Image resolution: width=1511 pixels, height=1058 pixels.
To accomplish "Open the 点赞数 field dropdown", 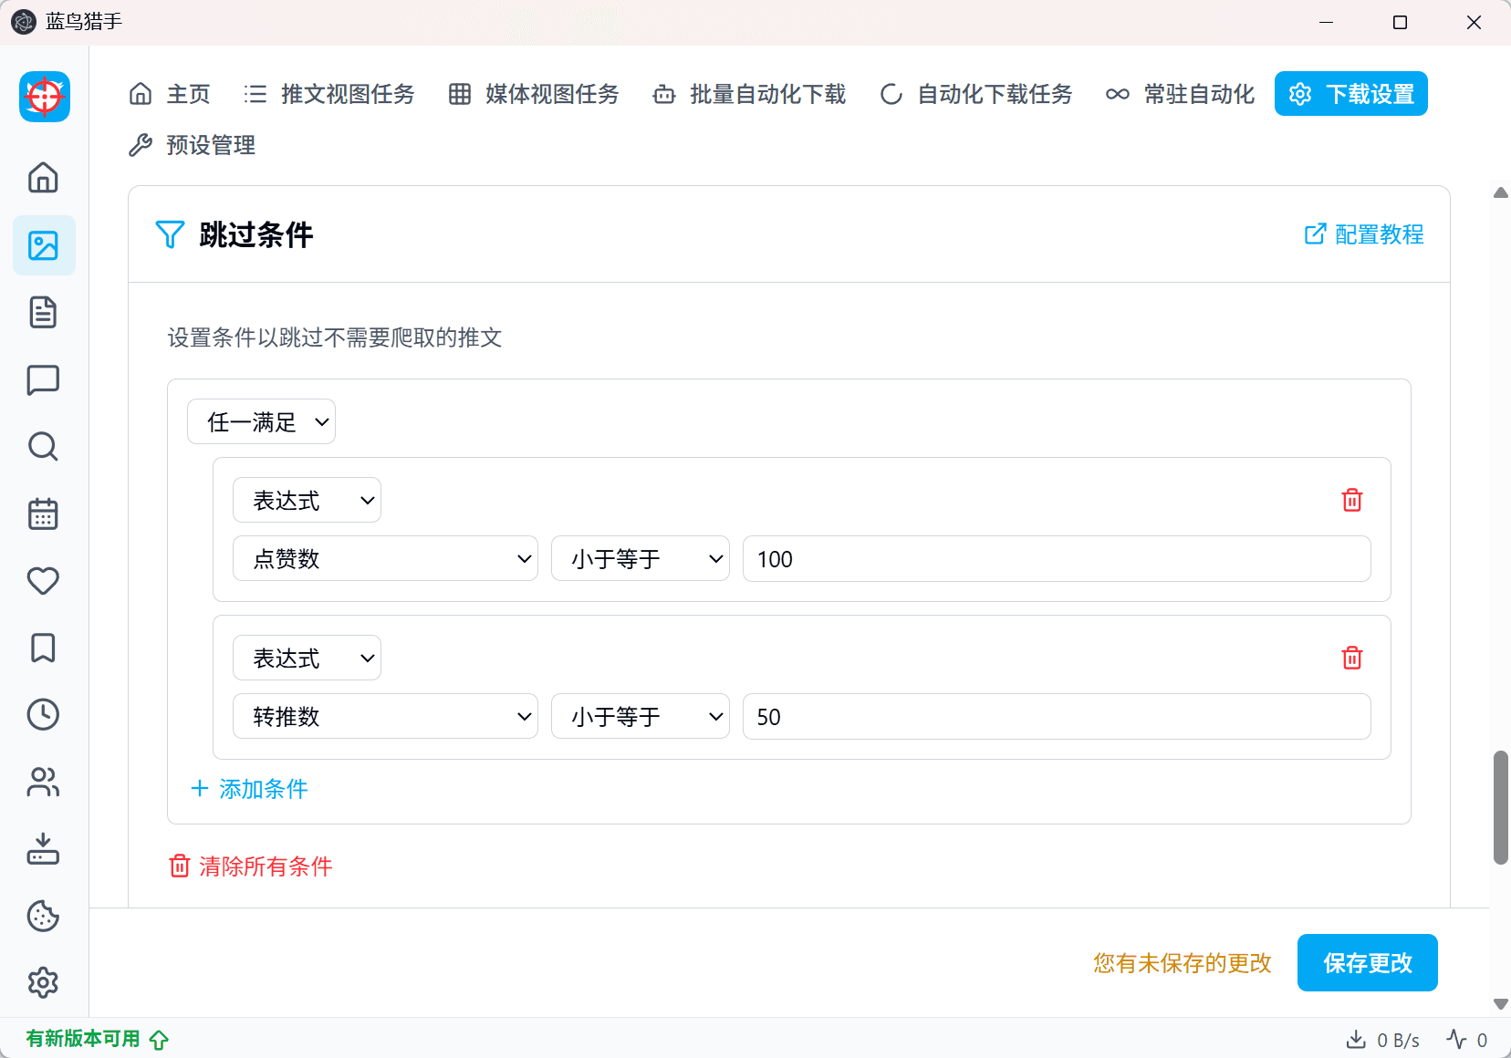I will 385,558.
